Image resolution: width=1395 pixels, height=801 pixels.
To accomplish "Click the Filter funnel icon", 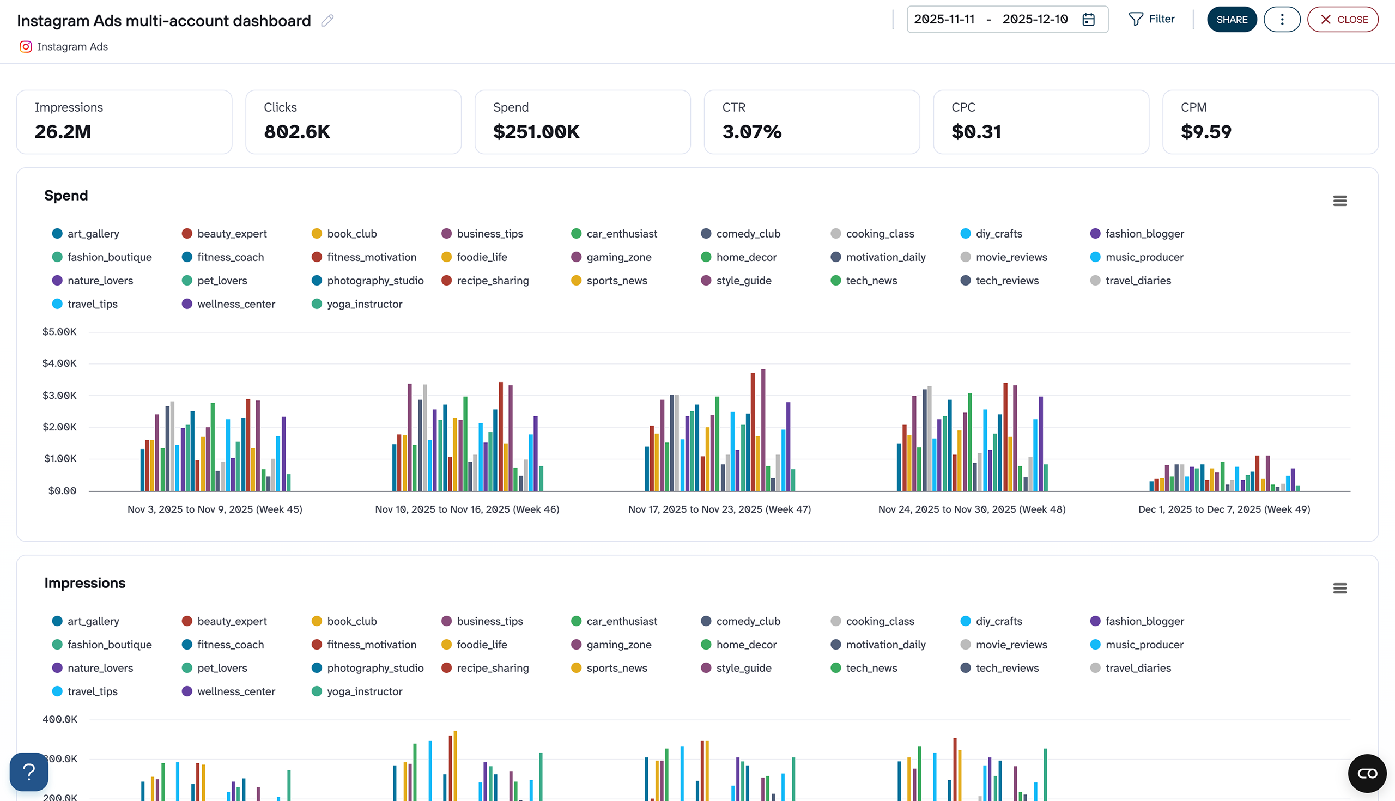I will (1137, 19).
